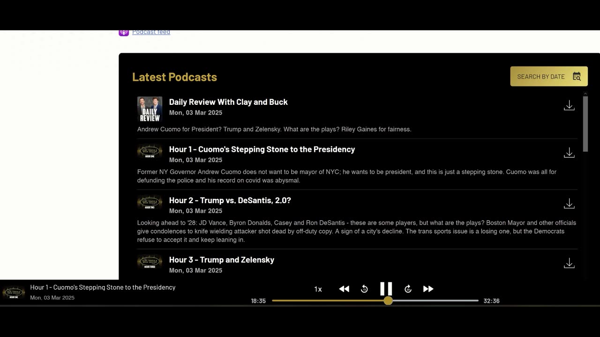Open Search By Date button

point(549,76)
